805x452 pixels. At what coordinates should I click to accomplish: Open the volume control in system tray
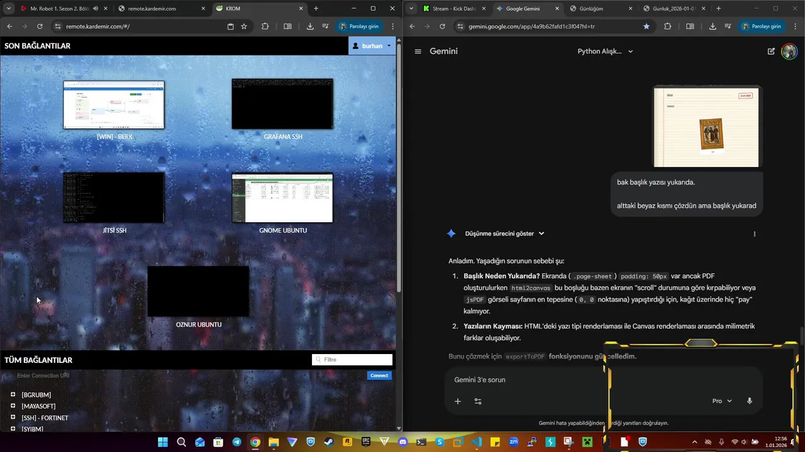(745, 442)
